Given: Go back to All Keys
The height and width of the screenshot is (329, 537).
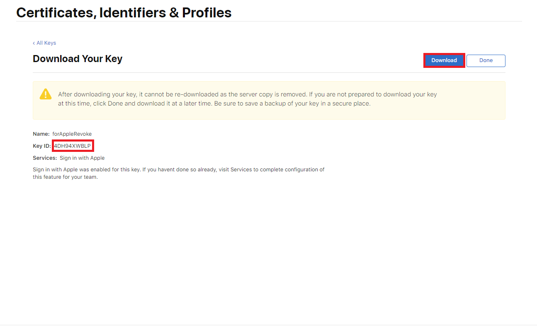Looking at the screenshot, I should tap(44, 43).
